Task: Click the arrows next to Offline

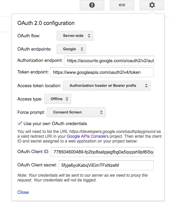Action: [67, 99]
